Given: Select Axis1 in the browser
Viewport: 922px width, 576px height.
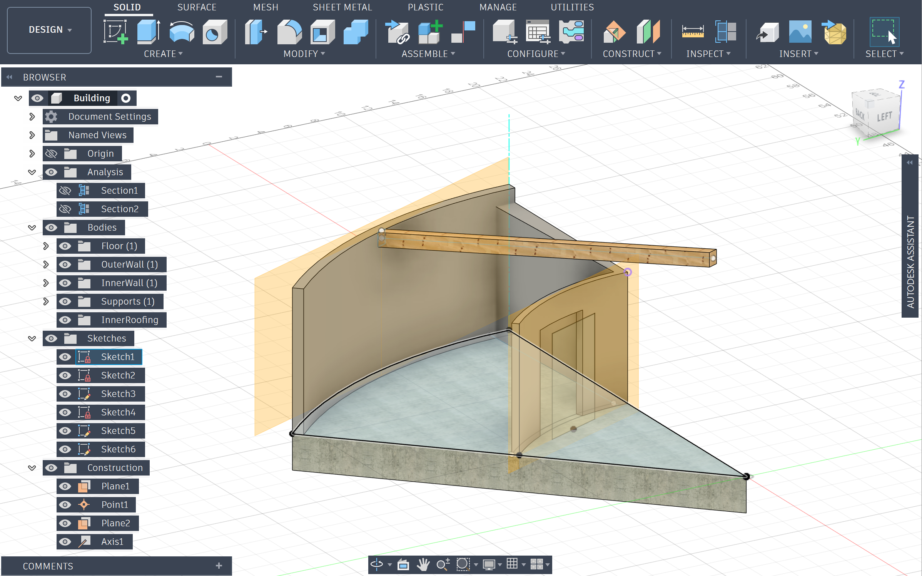Looking at the screenshot, I should [x=112, y=542].
